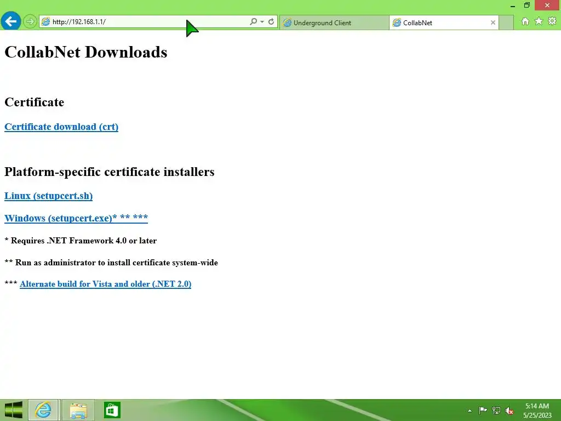Refresh the page with the reload icon
The height and width of the screenshot is (421, 561).
point(271,21)
